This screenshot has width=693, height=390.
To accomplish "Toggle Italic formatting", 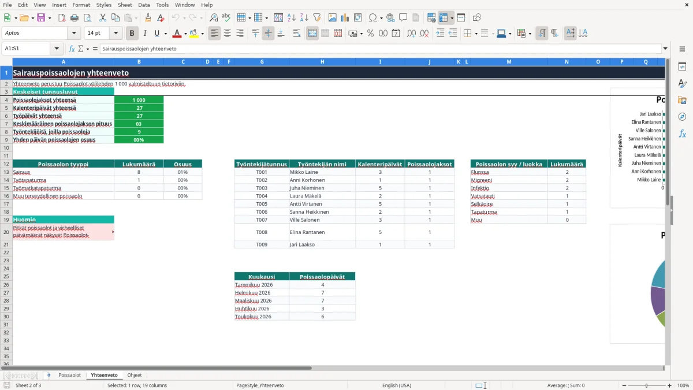I will (144, 33).
